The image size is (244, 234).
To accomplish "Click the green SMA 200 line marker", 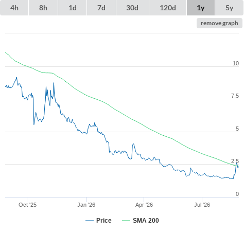I will tap(126, 221).
